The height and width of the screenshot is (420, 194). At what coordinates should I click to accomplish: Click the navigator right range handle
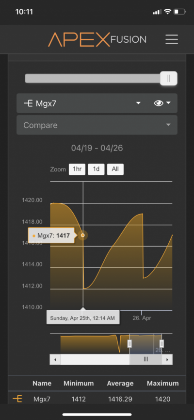162,344
